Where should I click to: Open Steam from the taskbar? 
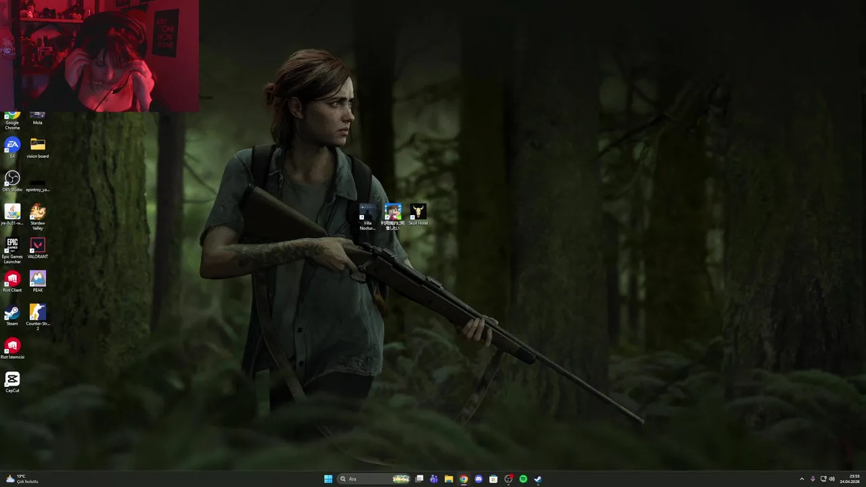point(538,479)
